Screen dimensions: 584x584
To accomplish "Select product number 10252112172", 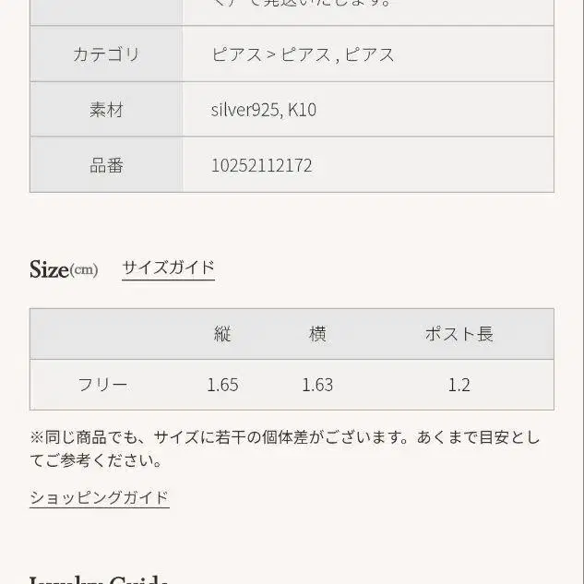I will [x=262, y=165].
